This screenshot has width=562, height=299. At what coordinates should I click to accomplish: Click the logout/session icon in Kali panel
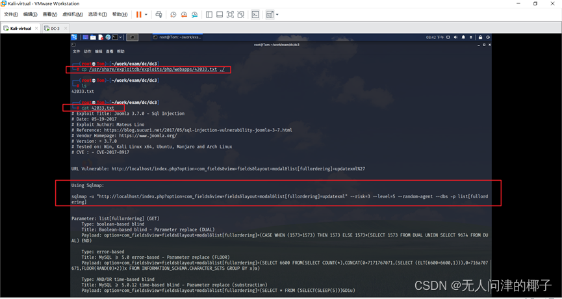[x=488, y=37]
